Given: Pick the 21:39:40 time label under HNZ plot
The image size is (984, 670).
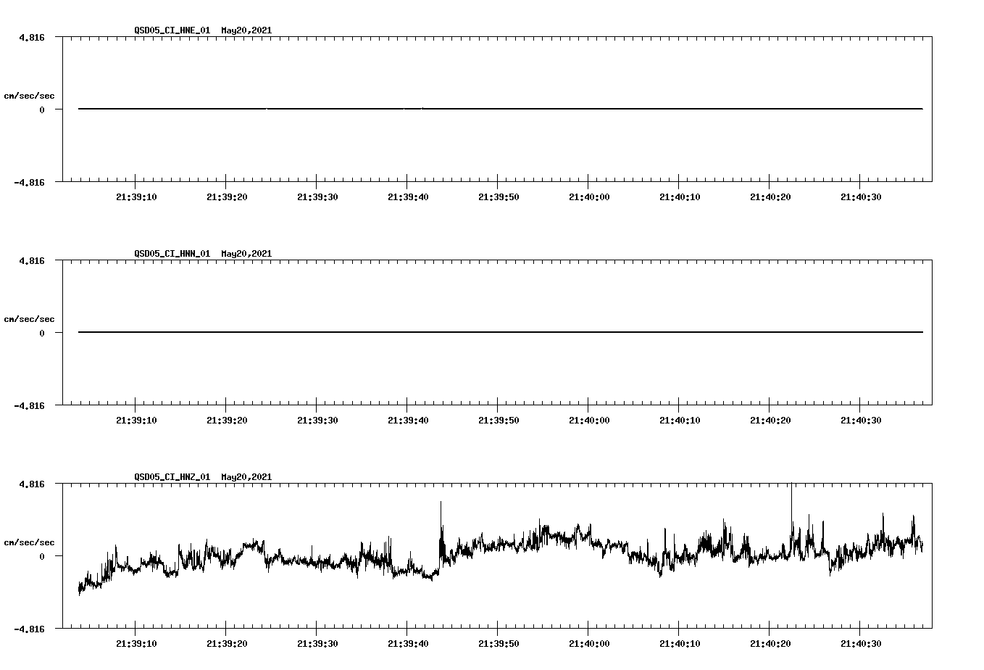Looking at the screenshot, I should (408, 644).
